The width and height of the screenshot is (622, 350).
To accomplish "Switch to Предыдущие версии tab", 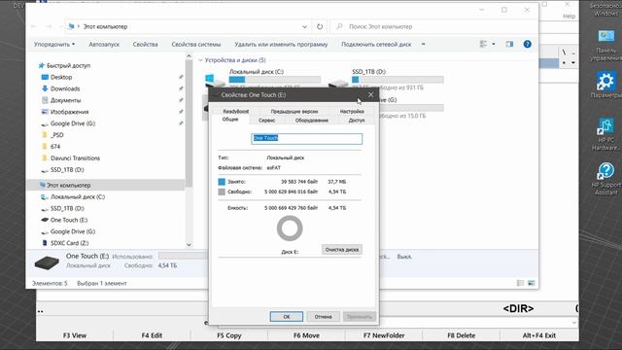I will (294, 111).
